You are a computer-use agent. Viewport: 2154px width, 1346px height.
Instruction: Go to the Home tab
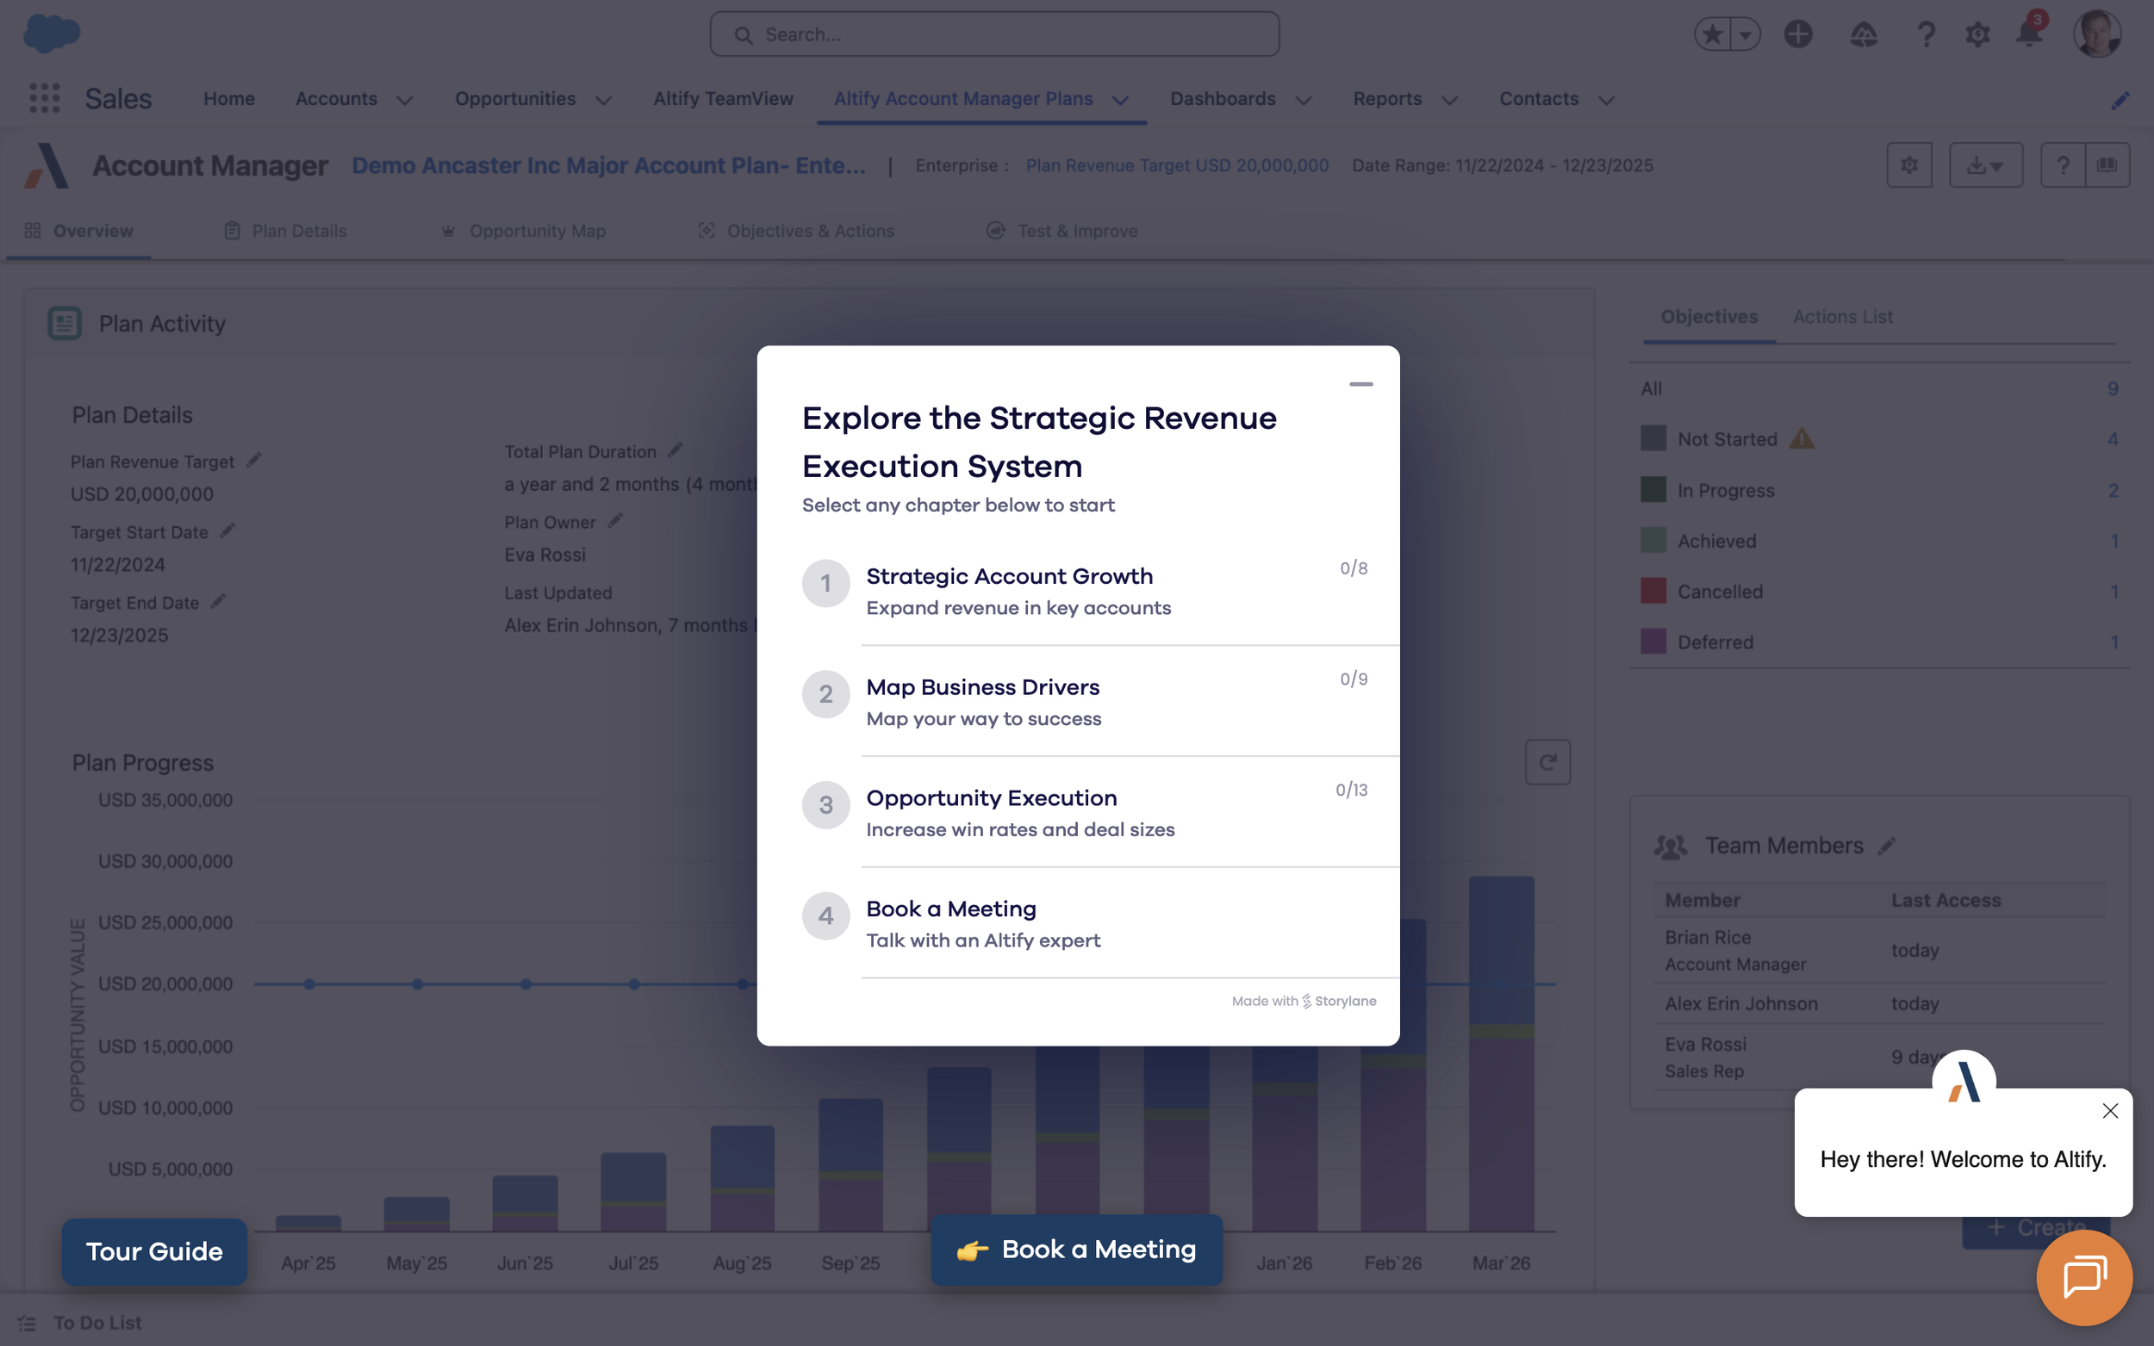(x=229, y=99)
